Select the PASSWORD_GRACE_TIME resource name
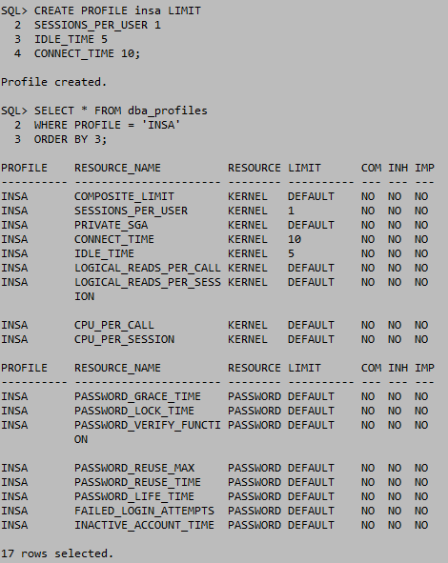 coord(137,396)
